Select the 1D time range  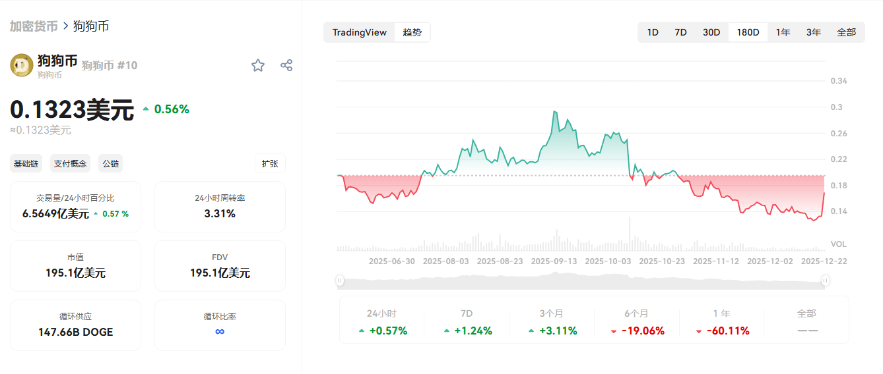(653, 32)
